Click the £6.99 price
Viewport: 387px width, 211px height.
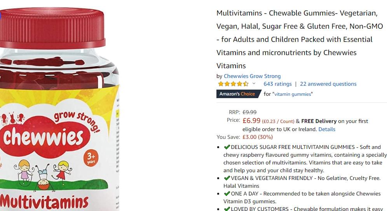click(251, 121)
